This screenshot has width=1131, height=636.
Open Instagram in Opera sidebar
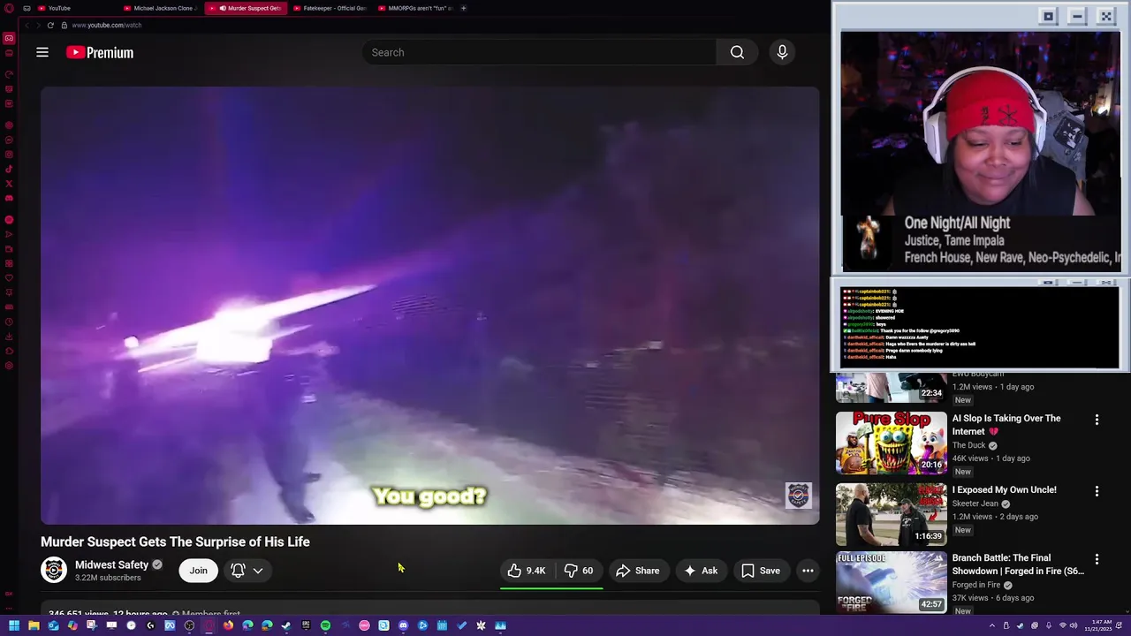(9, 154)
